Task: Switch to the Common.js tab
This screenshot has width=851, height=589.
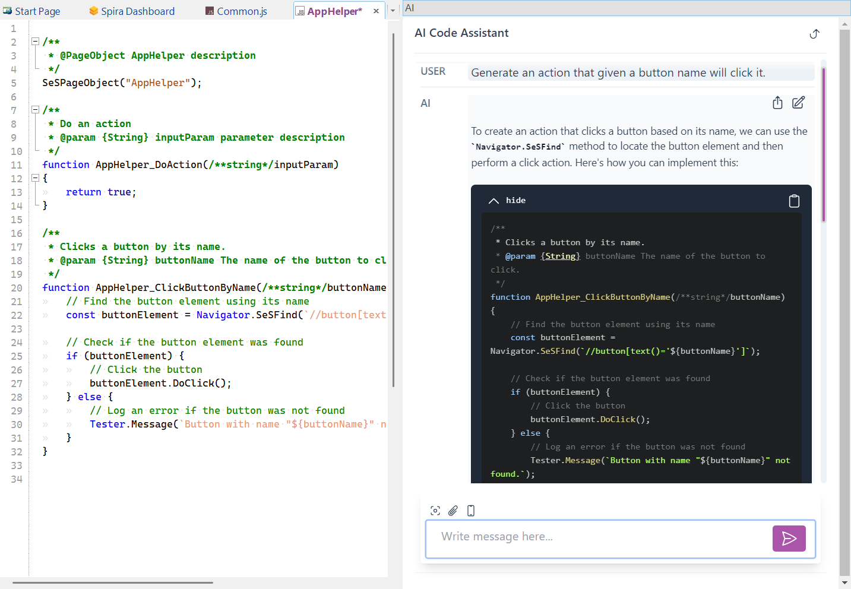Action: [235, 10]
